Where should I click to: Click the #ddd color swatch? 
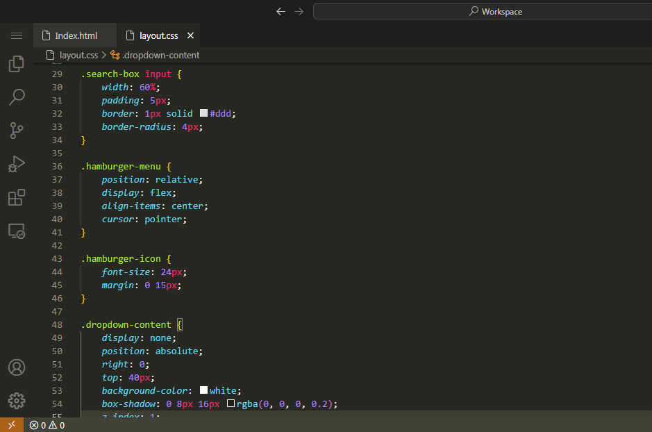click(203, 113)
